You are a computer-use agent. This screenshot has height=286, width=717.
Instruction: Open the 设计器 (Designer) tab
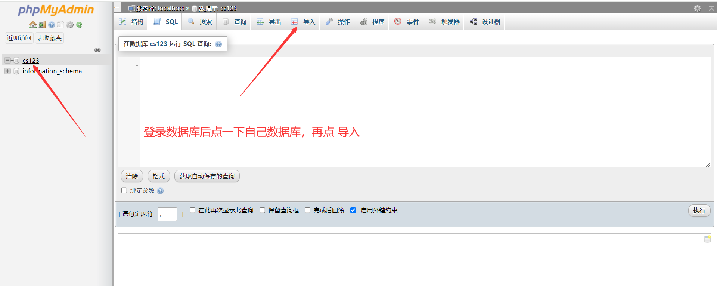485,22
